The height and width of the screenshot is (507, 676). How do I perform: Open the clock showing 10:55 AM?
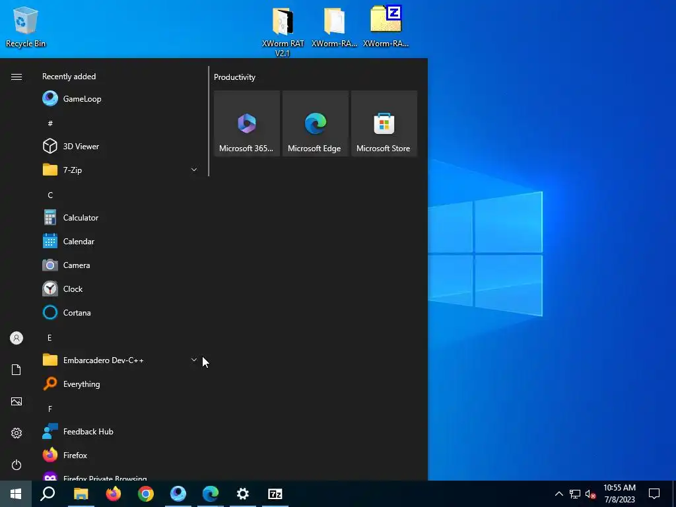click(619, 494)
